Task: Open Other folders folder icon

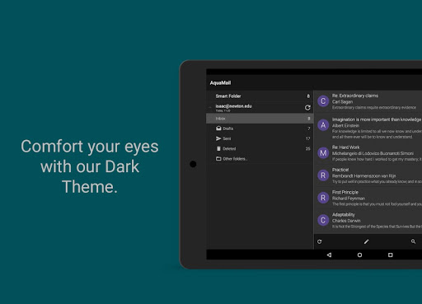Action: click(x=218, y=159)
